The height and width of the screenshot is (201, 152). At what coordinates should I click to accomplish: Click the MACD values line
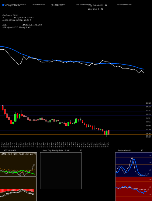click(x=17, y=20)
